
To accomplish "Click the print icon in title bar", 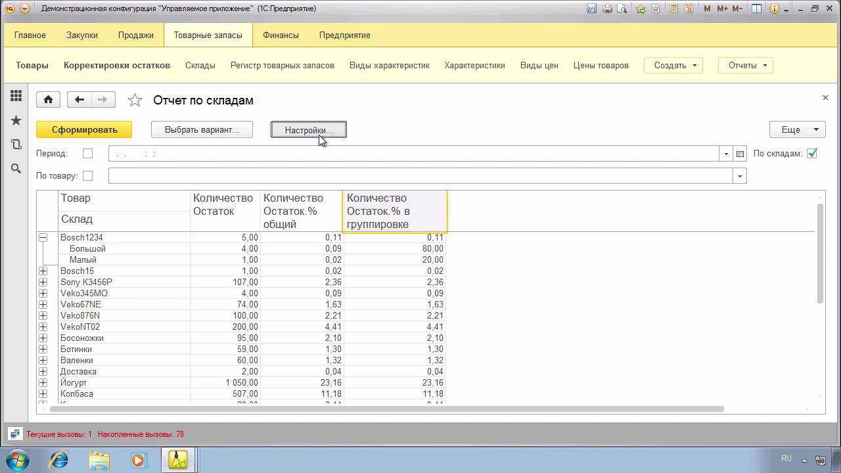I will click(607, 9).
